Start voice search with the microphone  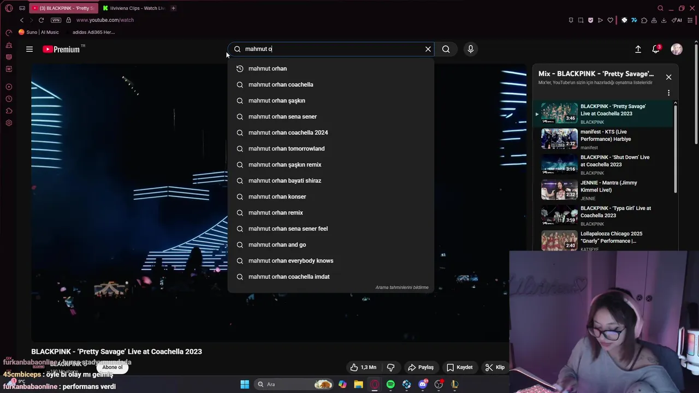471,49
